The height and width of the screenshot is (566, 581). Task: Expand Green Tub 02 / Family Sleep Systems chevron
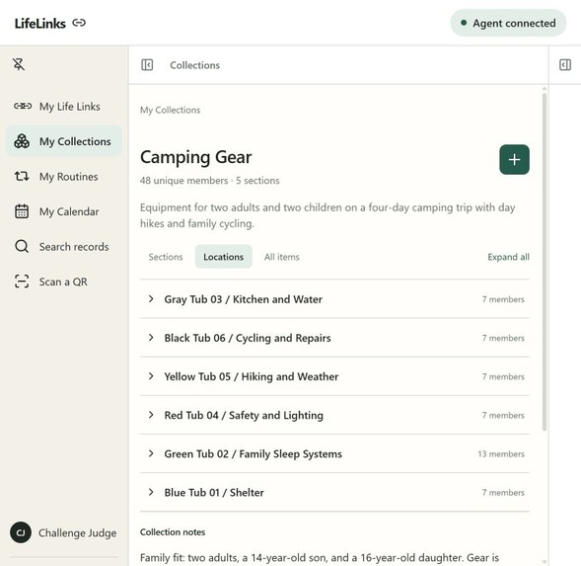click(x=151, y=453)
